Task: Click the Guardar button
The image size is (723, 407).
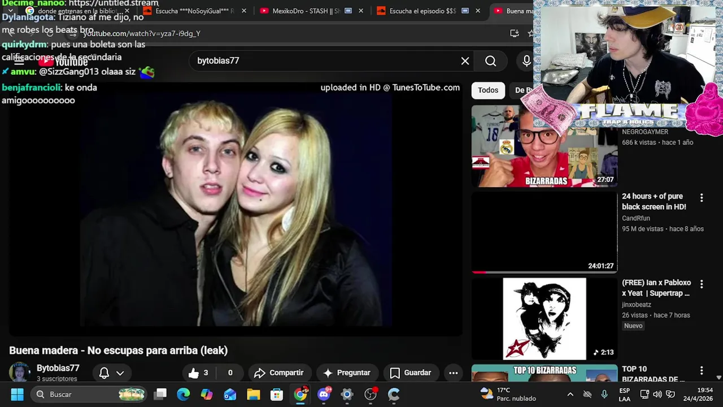Action: click(x=411, y=373)
